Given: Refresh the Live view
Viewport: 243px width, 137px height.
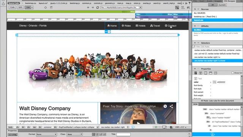Looking at the screenshot, I should [98, 8].
